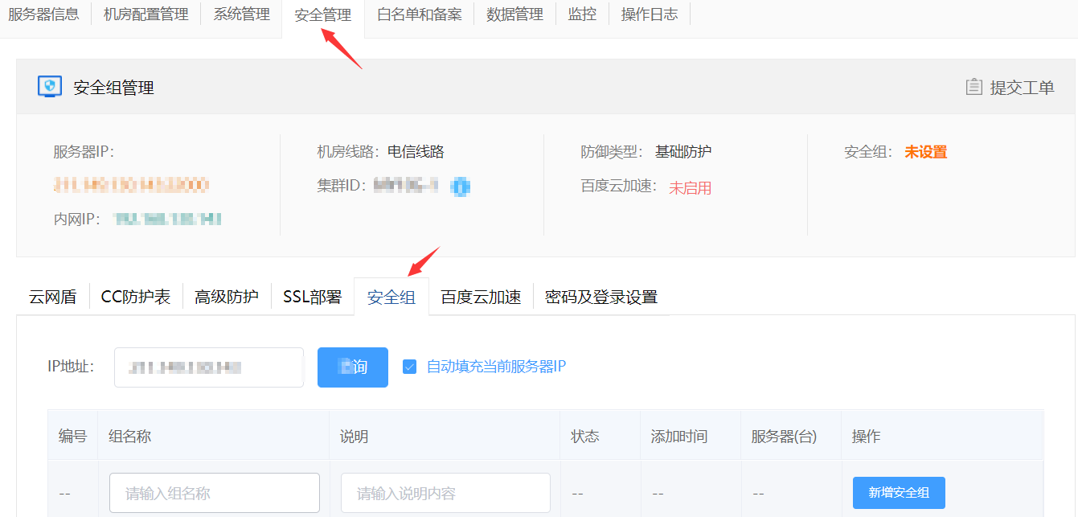1078x517 pixels.
Task: Go to 白名单和备案 tab
Action: click(x=419, y=14)
